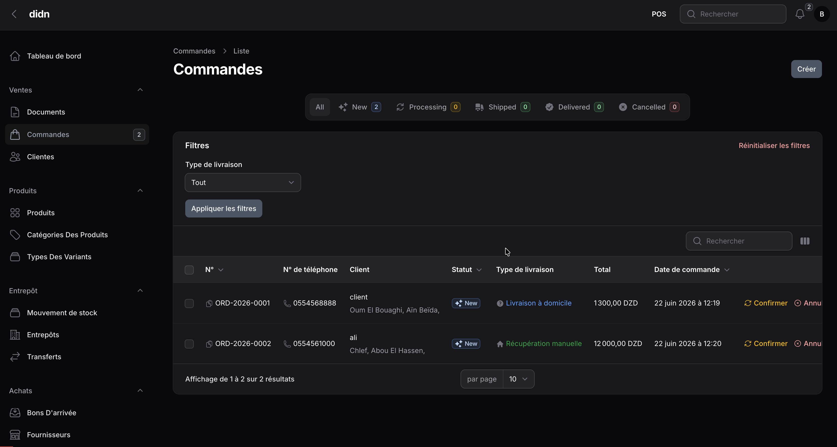Collapse the Achats sidebar section
The height and width of the screenshot is (447, 837).
pyautogui.click(x=140, y=390)
